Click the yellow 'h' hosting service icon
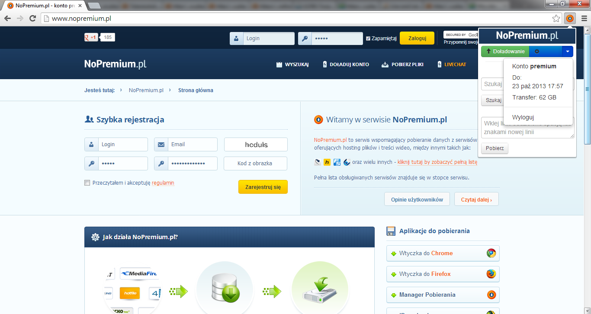 [327, 162]
